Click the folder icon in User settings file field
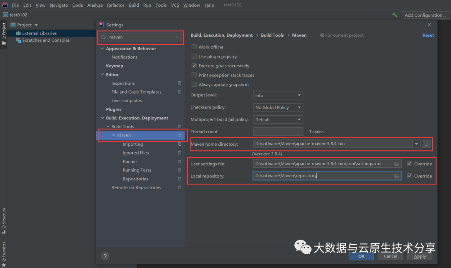This screenshot has width=451, height=268. point(397,164)
